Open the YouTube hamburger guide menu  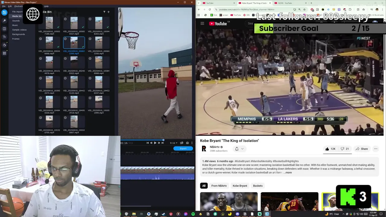point(202,24)
